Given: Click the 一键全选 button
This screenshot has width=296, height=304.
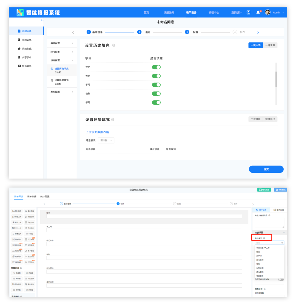Looking at the screenshot, I should [256, 45].
